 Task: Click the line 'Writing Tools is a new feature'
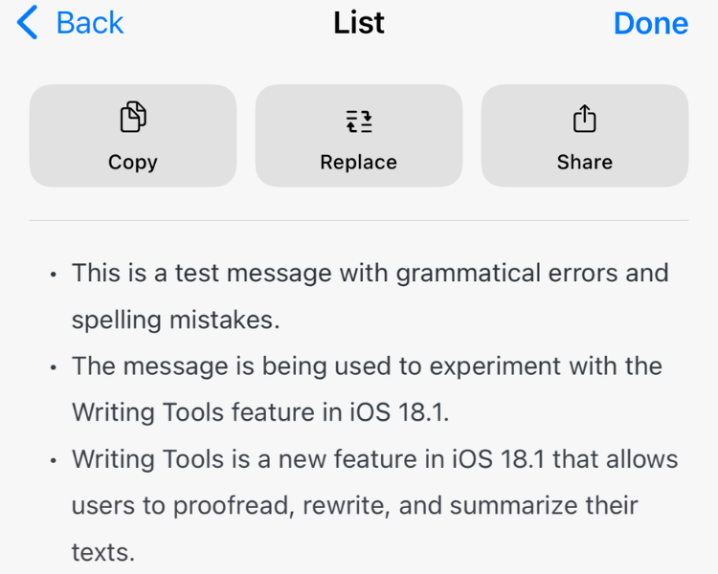[x=374, y=458]
